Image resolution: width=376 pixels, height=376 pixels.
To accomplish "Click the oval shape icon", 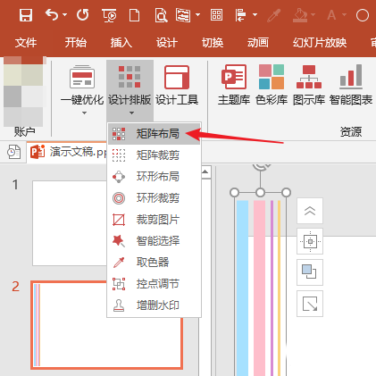I will tap(363, 15).
